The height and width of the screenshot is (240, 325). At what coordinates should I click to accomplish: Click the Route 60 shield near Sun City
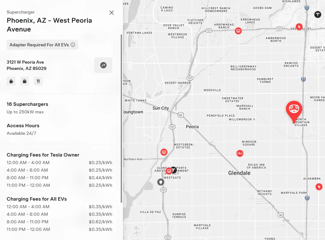point(181,115)
